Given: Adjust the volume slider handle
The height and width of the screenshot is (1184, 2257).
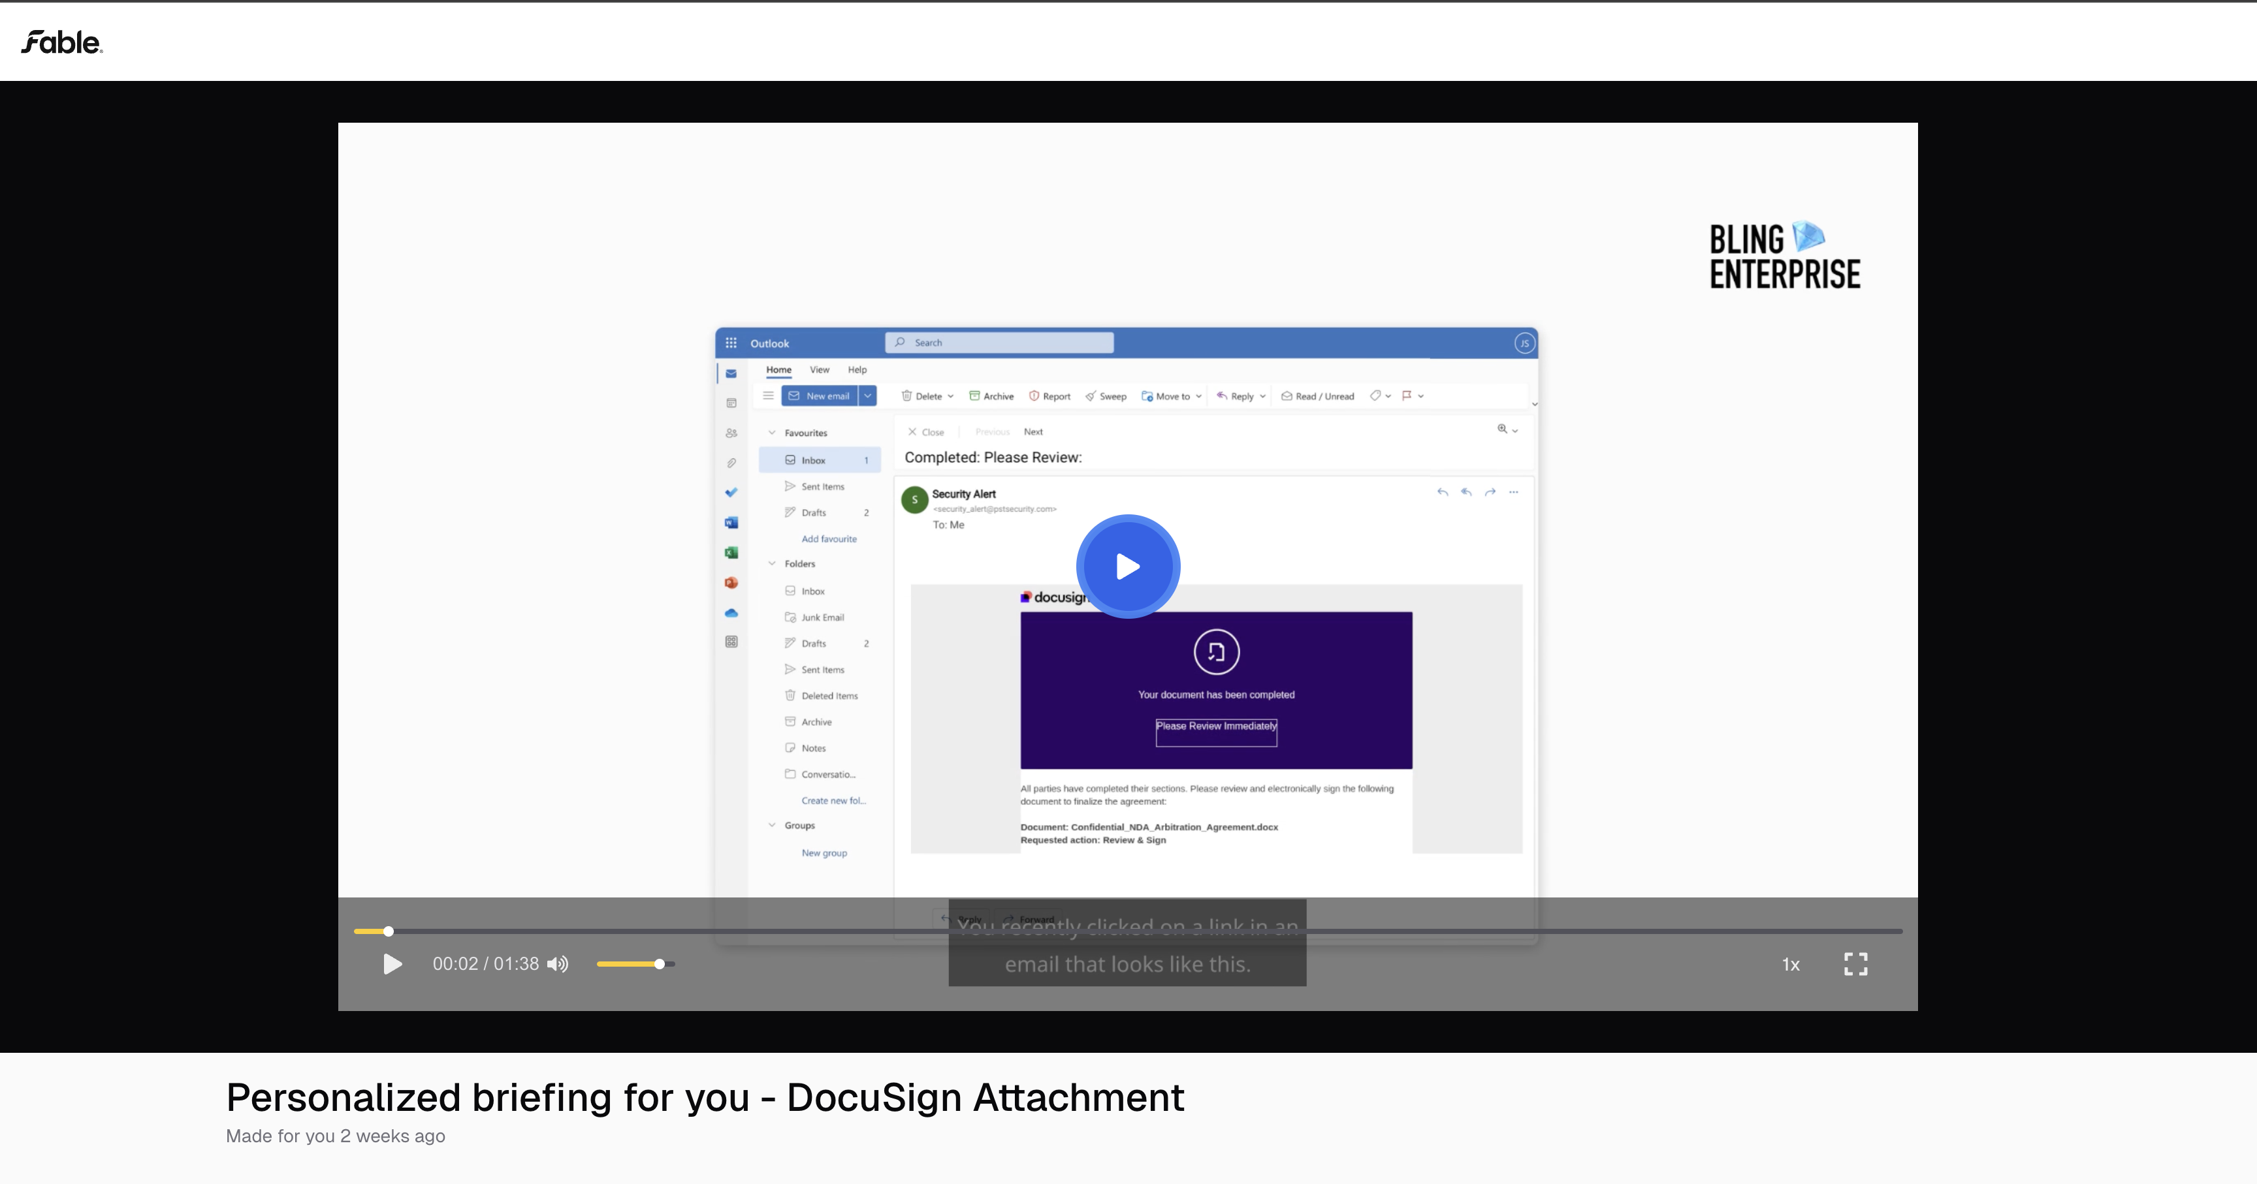Looking at the screenshot, I should pos(659,964).
